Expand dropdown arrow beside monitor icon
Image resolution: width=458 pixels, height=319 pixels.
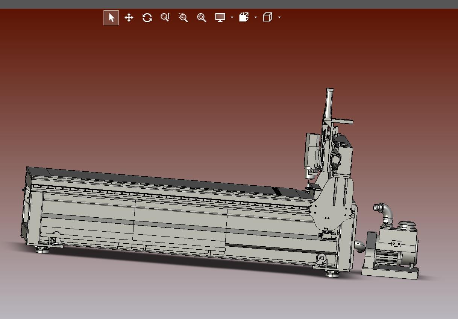(232, 18)
